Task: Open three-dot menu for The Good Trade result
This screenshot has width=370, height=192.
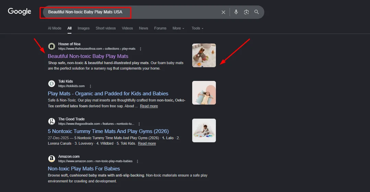Action: click(139, 124)
